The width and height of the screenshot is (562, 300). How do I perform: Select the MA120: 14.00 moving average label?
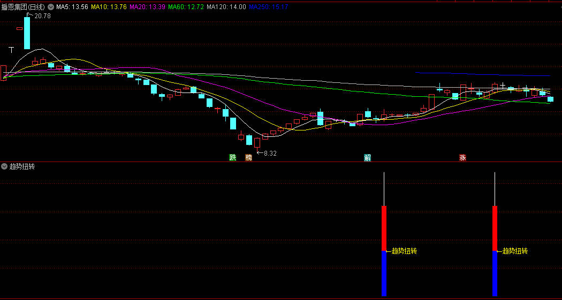click(x=226, y=7)
